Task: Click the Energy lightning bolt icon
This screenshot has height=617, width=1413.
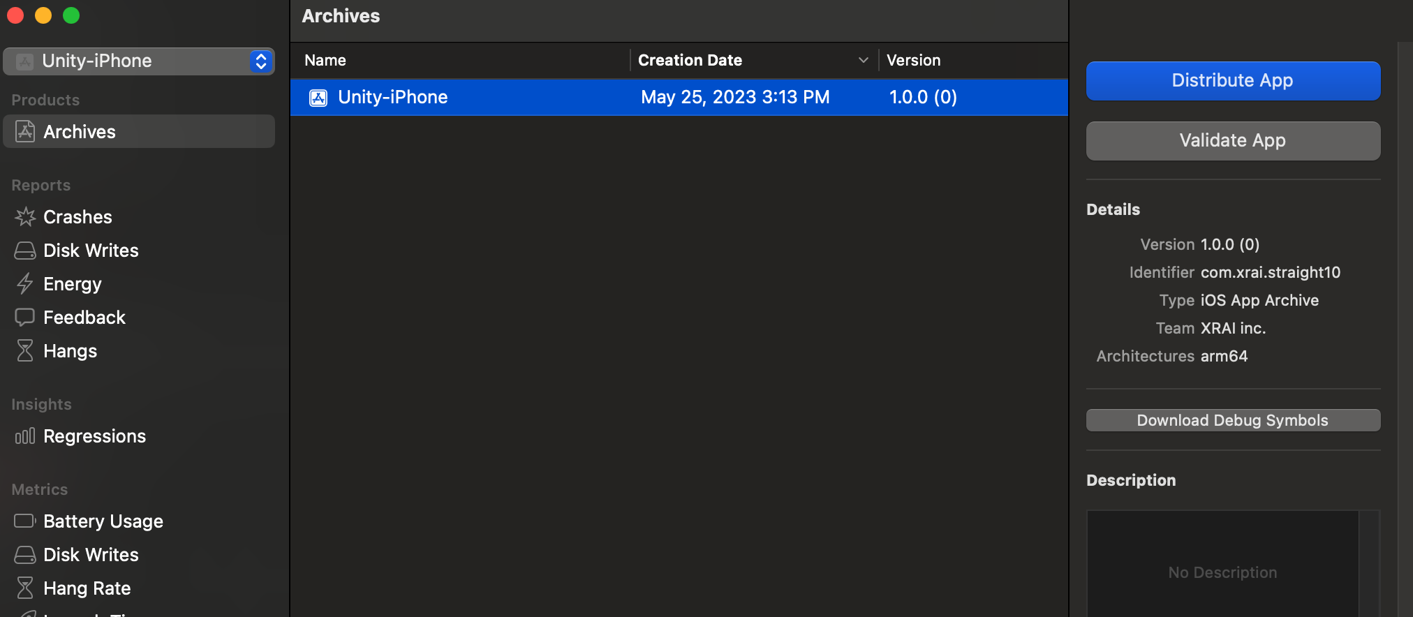Action: (x=25, y=284)
